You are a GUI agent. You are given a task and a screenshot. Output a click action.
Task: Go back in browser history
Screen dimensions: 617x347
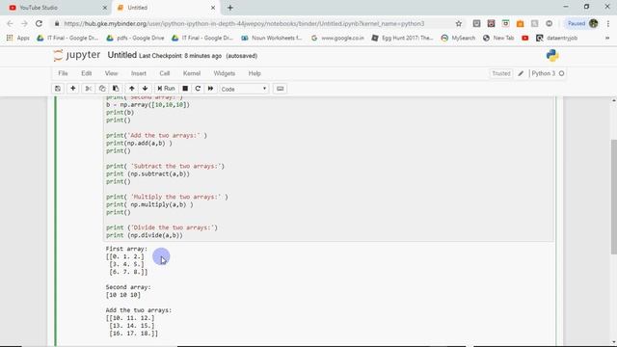coord(10,23)
